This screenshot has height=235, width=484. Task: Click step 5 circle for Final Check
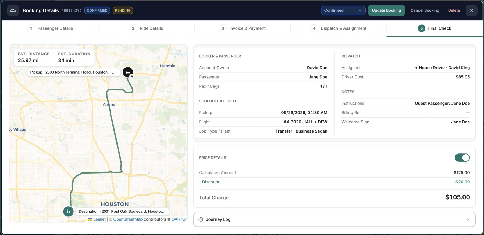(422, 28)
